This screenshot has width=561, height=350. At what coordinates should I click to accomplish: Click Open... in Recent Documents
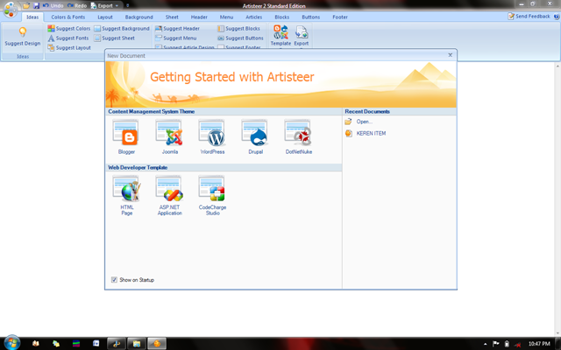(359, 122)
